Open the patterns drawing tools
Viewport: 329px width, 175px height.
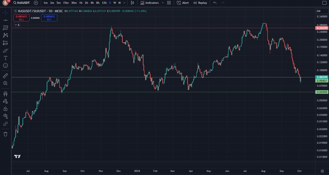[x=5, y=35]
